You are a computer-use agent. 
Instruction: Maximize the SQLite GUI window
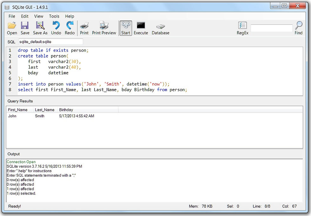(x=284, y=6)
